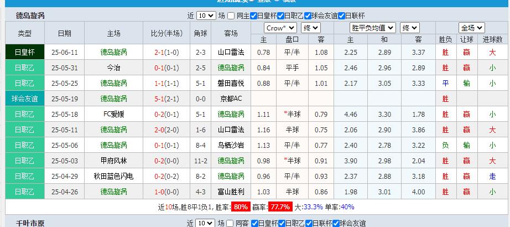Click the 5-1(2-1) score of friendly match
Viewport: 510px width, 227px height.
click(166, 99)
